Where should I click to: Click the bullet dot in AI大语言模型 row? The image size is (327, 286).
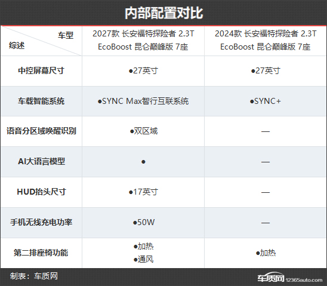[x=143, y=162]
